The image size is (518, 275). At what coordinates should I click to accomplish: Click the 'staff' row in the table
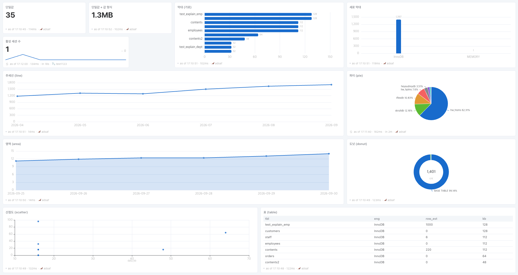pyautogui.click(x=388, y=237)
